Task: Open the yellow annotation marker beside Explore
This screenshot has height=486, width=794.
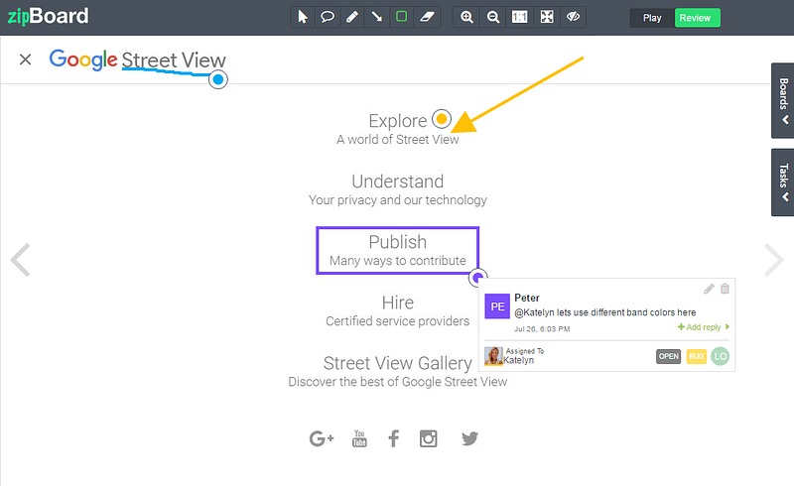Action: click(x=442, y=119)
